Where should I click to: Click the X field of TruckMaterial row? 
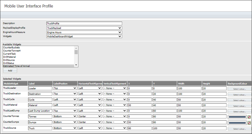[140, 105]
